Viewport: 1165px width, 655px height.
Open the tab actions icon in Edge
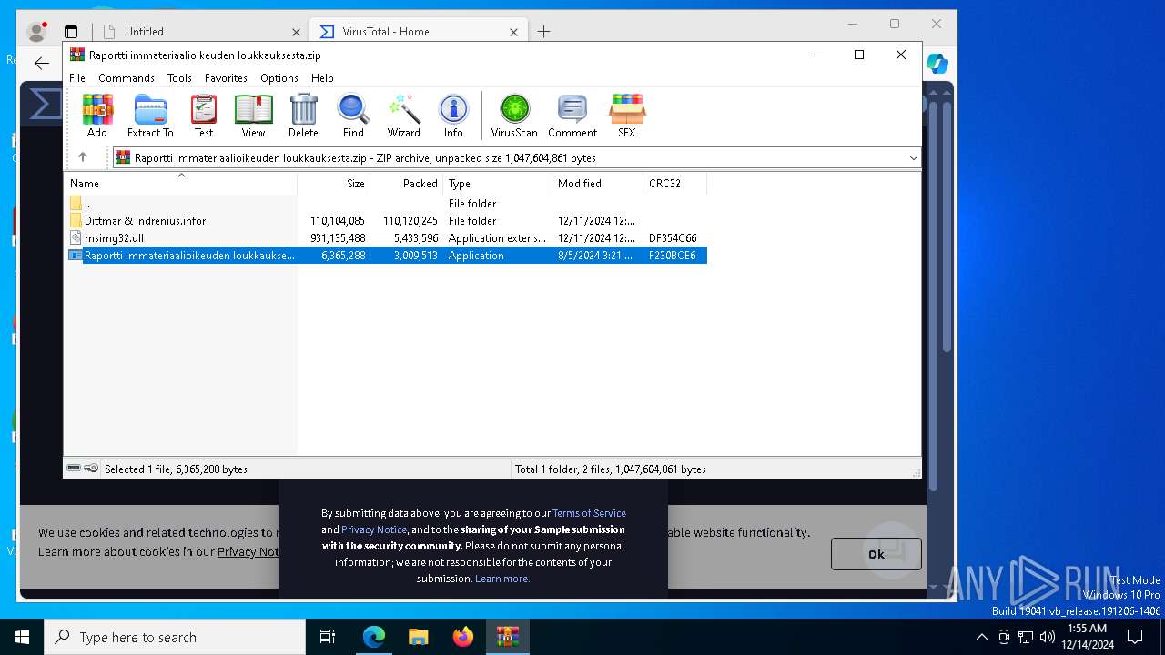pos(71,32)
